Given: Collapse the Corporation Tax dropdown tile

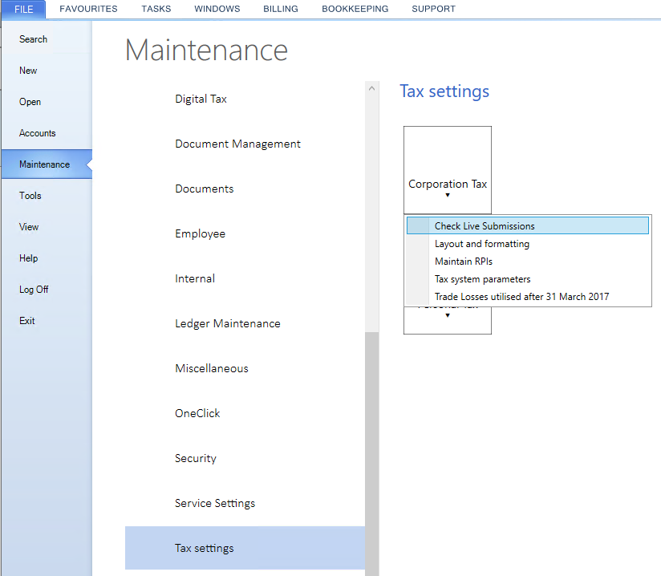Looking at the screenshot, I should pyautogui.click(x=448, y=170).
